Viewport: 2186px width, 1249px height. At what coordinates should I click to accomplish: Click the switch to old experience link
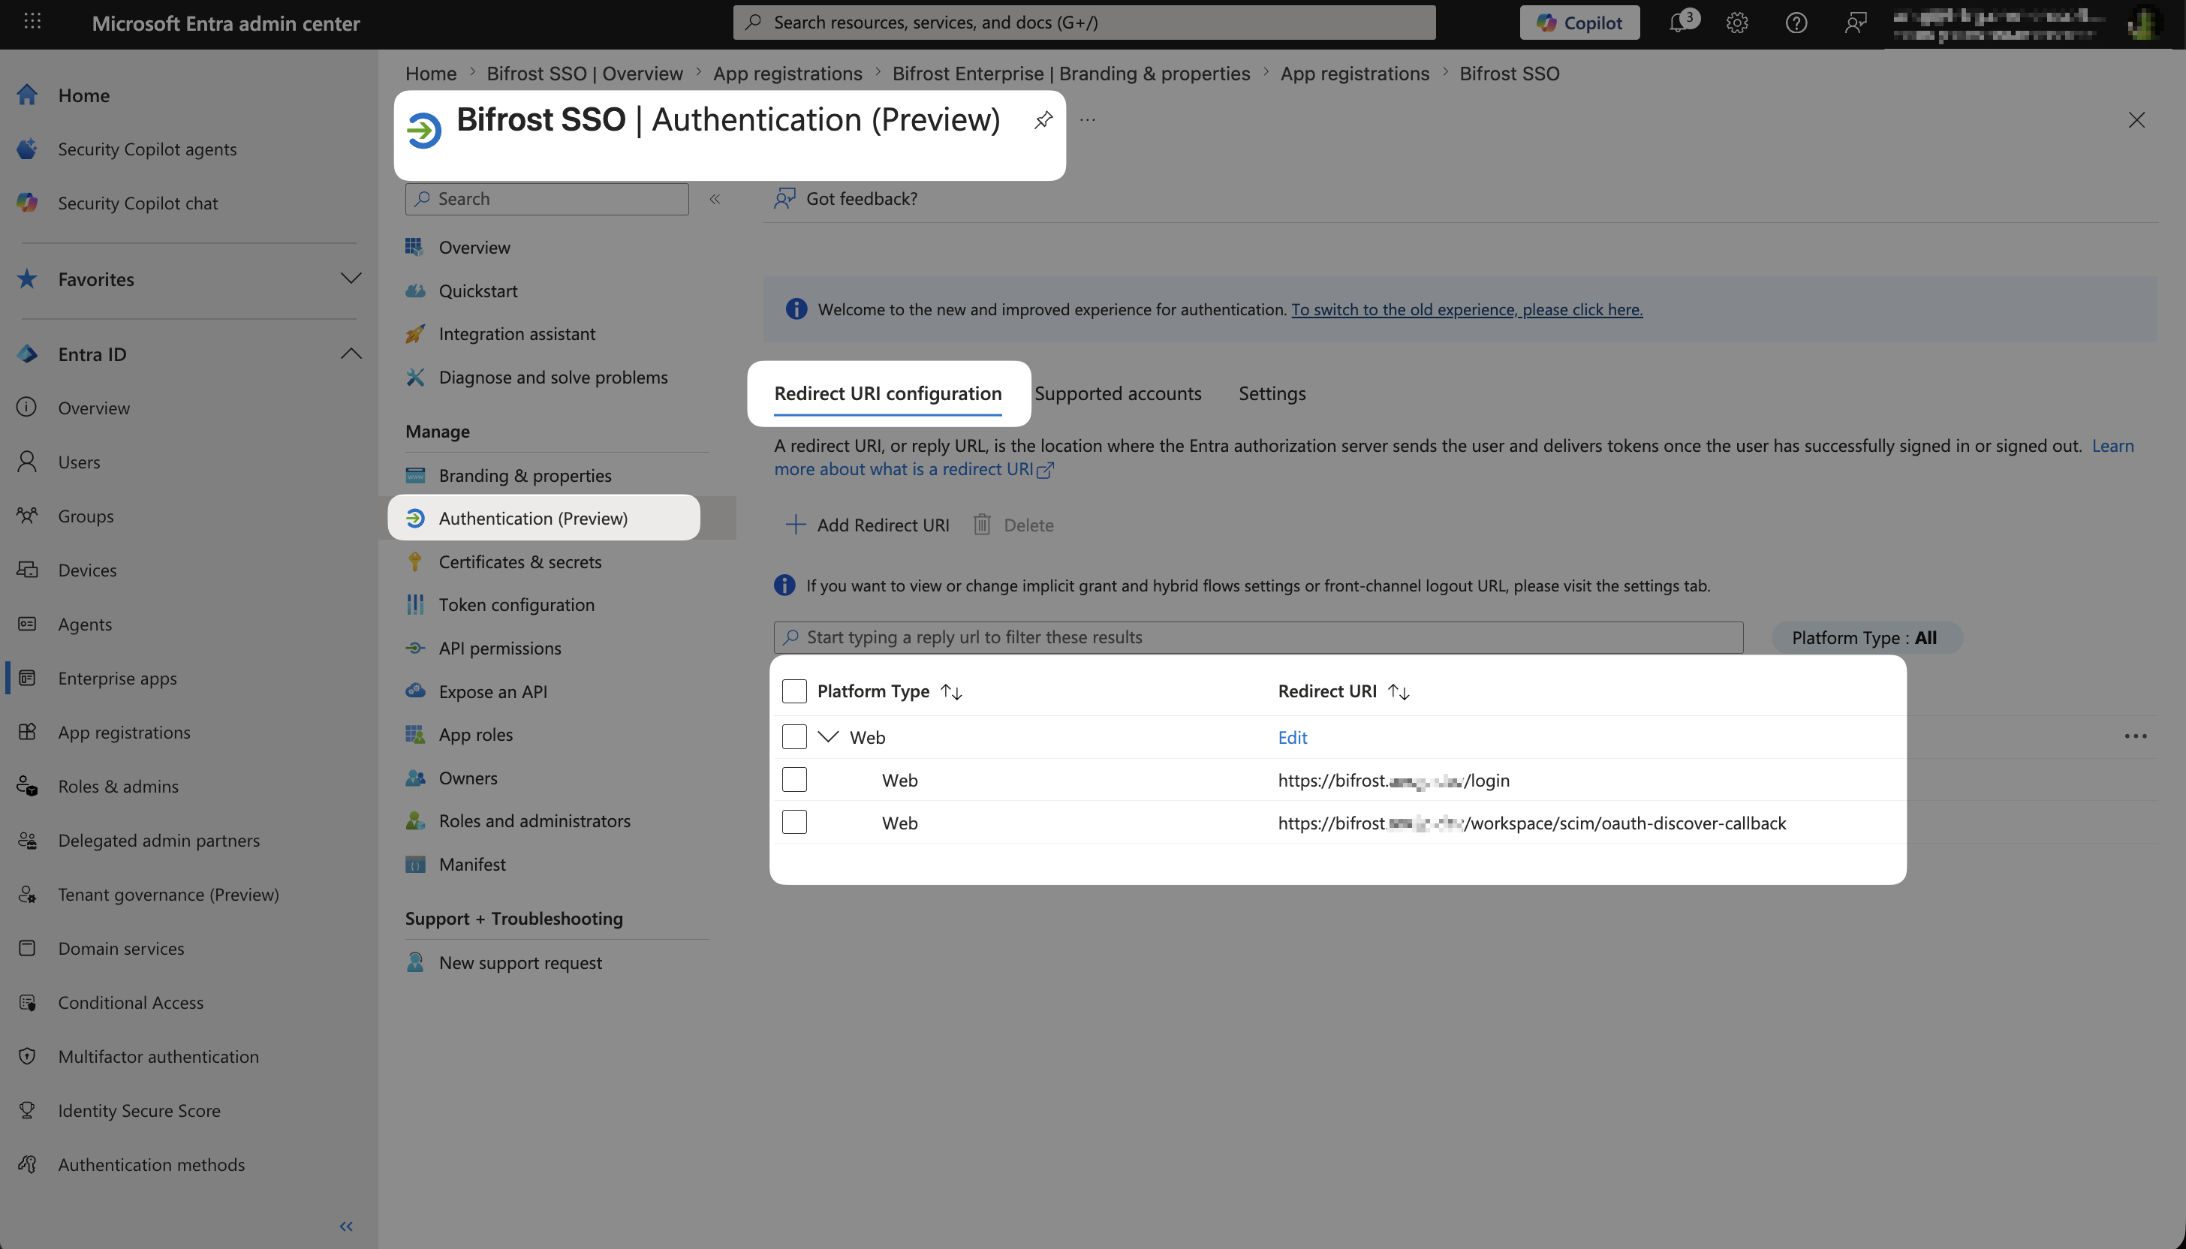[1467, 310]
